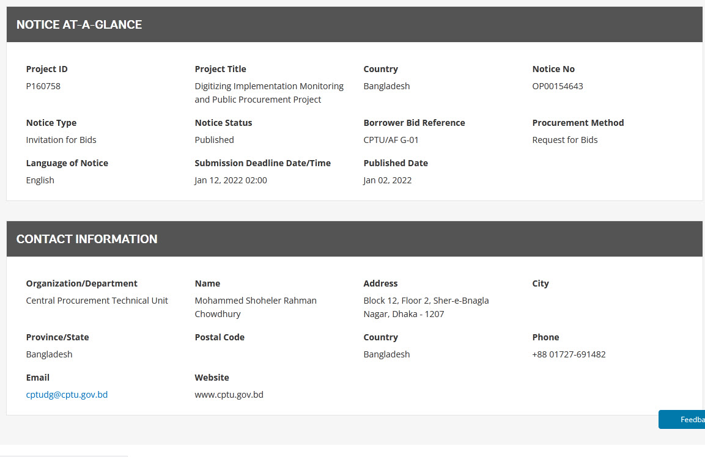
Task: Click the English language of notice value
Action: point(40,180)
